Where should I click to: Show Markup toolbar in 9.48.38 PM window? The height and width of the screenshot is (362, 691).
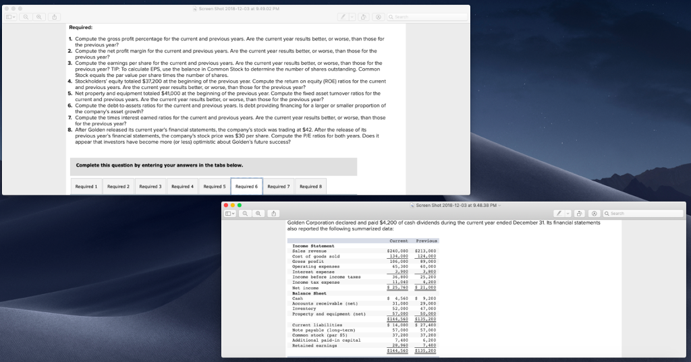pos(594,213)
